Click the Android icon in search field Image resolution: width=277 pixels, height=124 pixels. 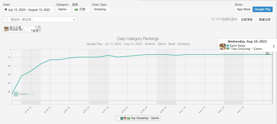tap(74, 20)
